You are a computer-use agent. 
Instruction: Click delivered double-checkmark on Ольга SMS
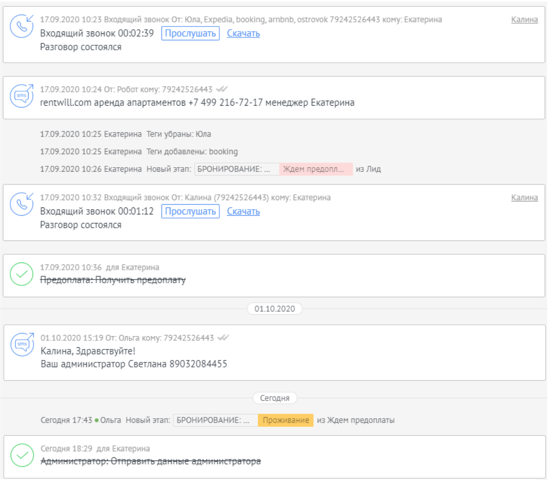(x=223, y=338)
